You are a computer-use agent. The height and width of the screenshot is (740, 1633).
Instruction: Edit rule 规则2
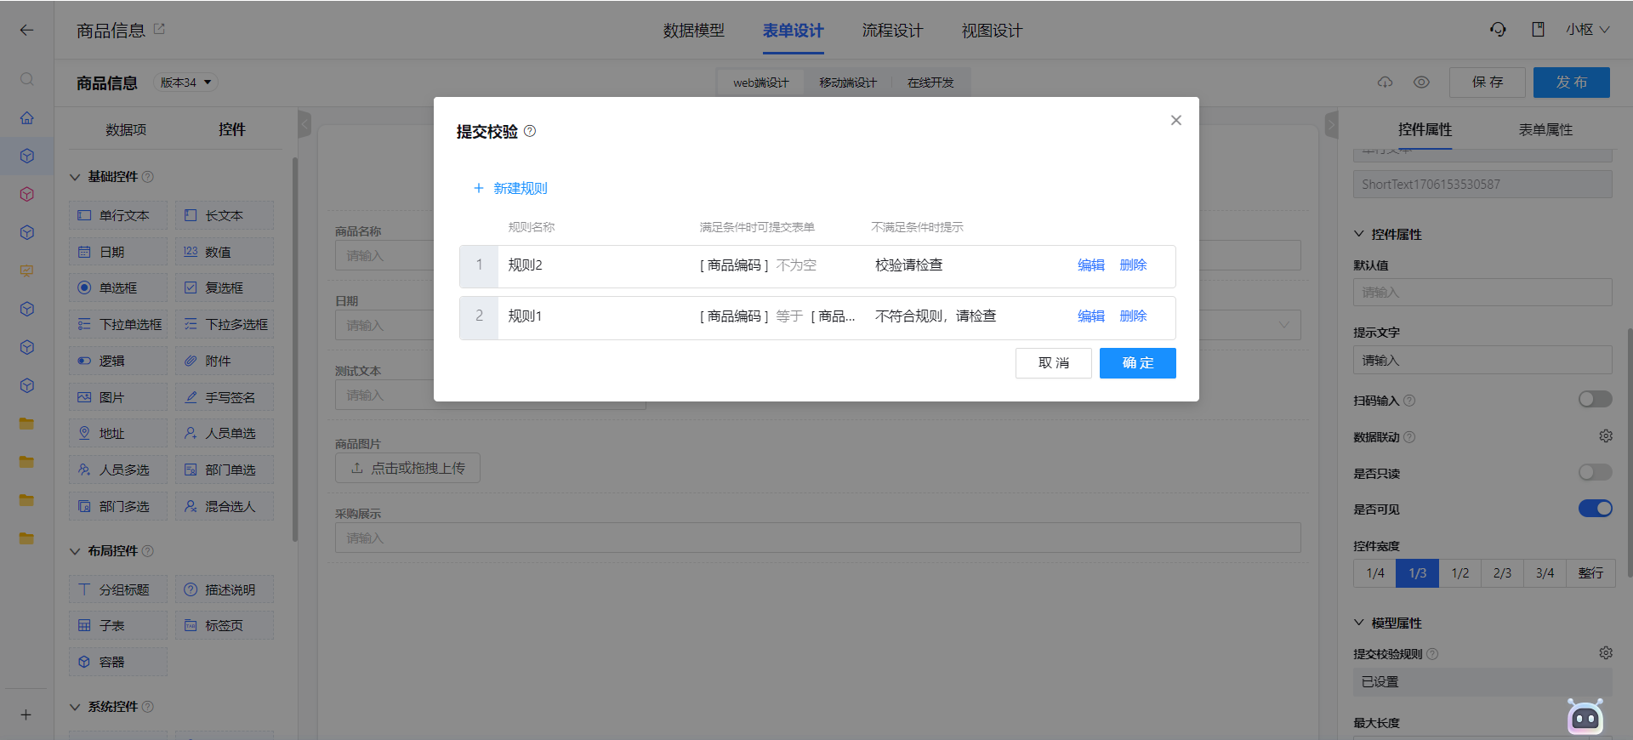pos(1090,265)
